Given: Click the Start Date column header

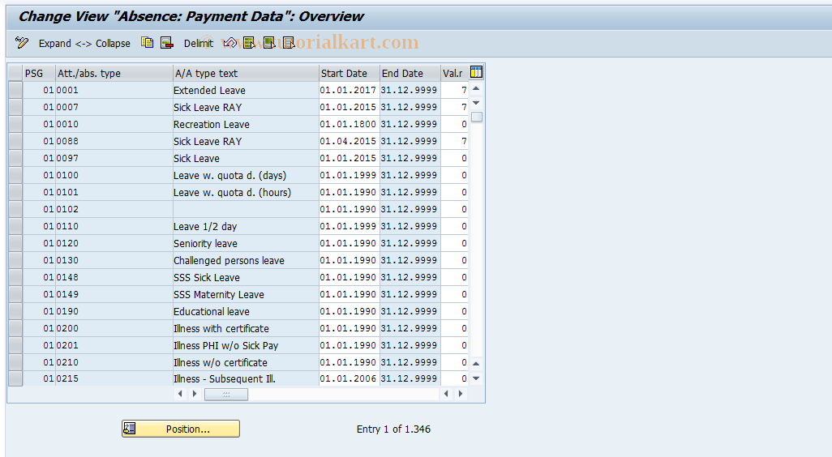Looking at the screenshot, I should click(350, 73).
